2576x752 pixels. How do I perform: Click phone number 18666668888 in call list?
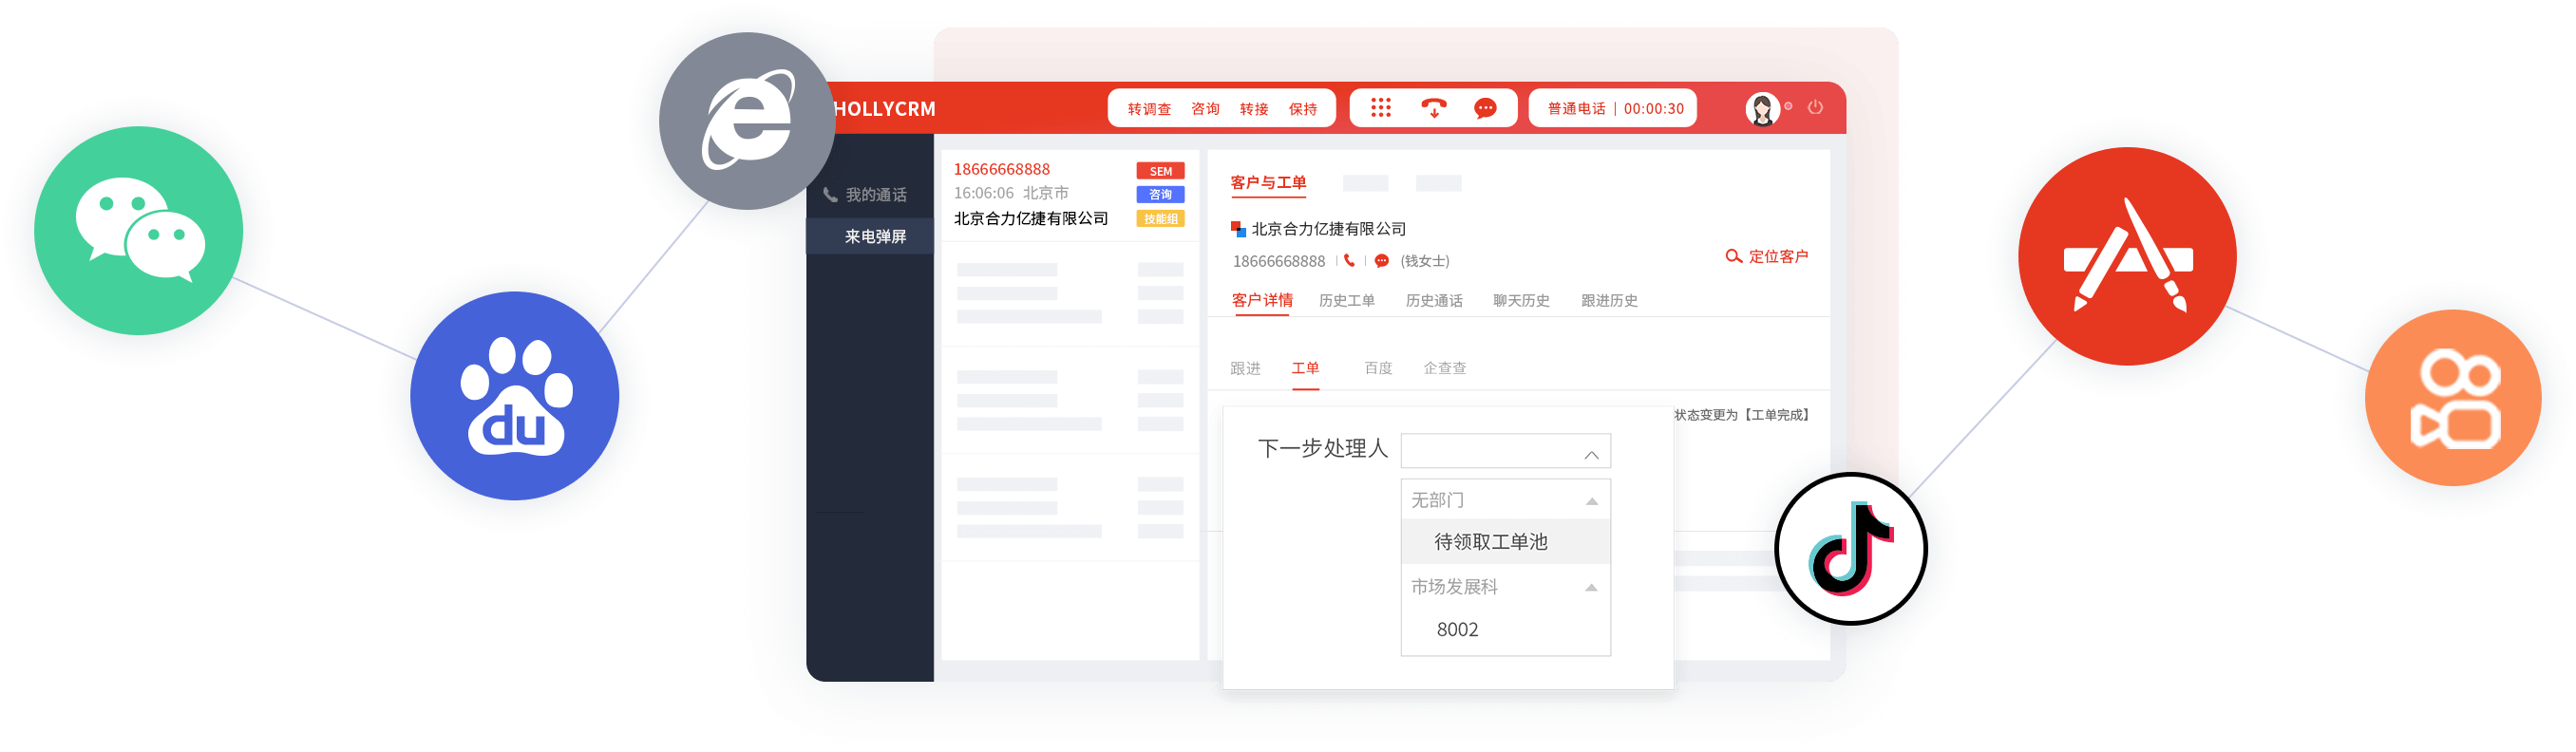tap(1001, 170)
